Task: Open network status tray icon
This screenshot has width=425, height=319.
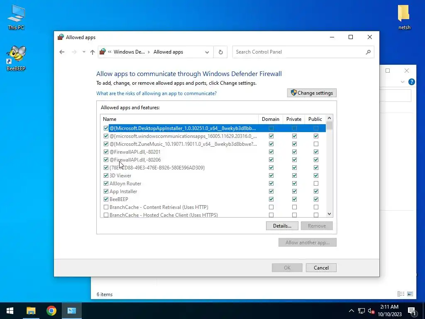Action: tap(361, 311)
